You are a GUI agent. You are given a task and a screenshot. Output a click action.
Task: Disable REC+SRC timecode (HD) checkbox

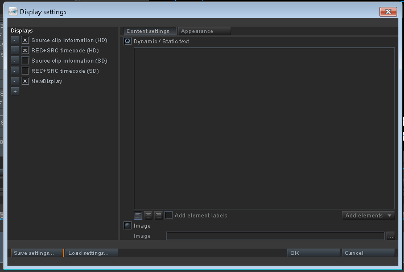click(x=25, y=51)
